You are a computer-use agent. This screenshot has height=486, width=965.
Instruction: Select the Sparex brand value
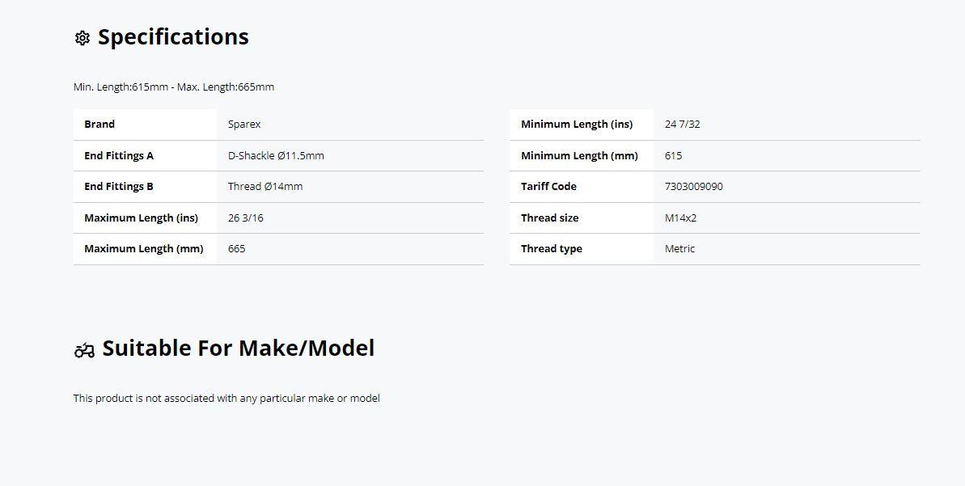pyautogui.click(x=244, y=125)
